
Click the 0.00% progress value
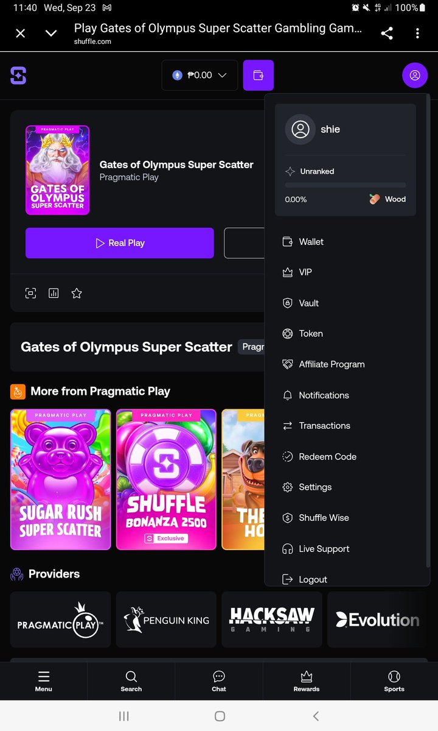pyautogui.click(x=296, y=199)
